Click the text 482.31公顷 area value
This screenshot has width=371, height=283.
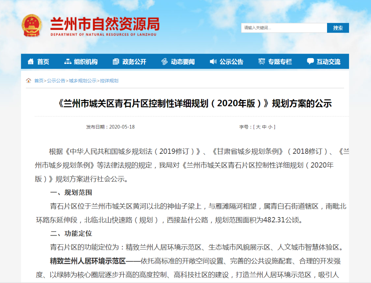point(281,220)
